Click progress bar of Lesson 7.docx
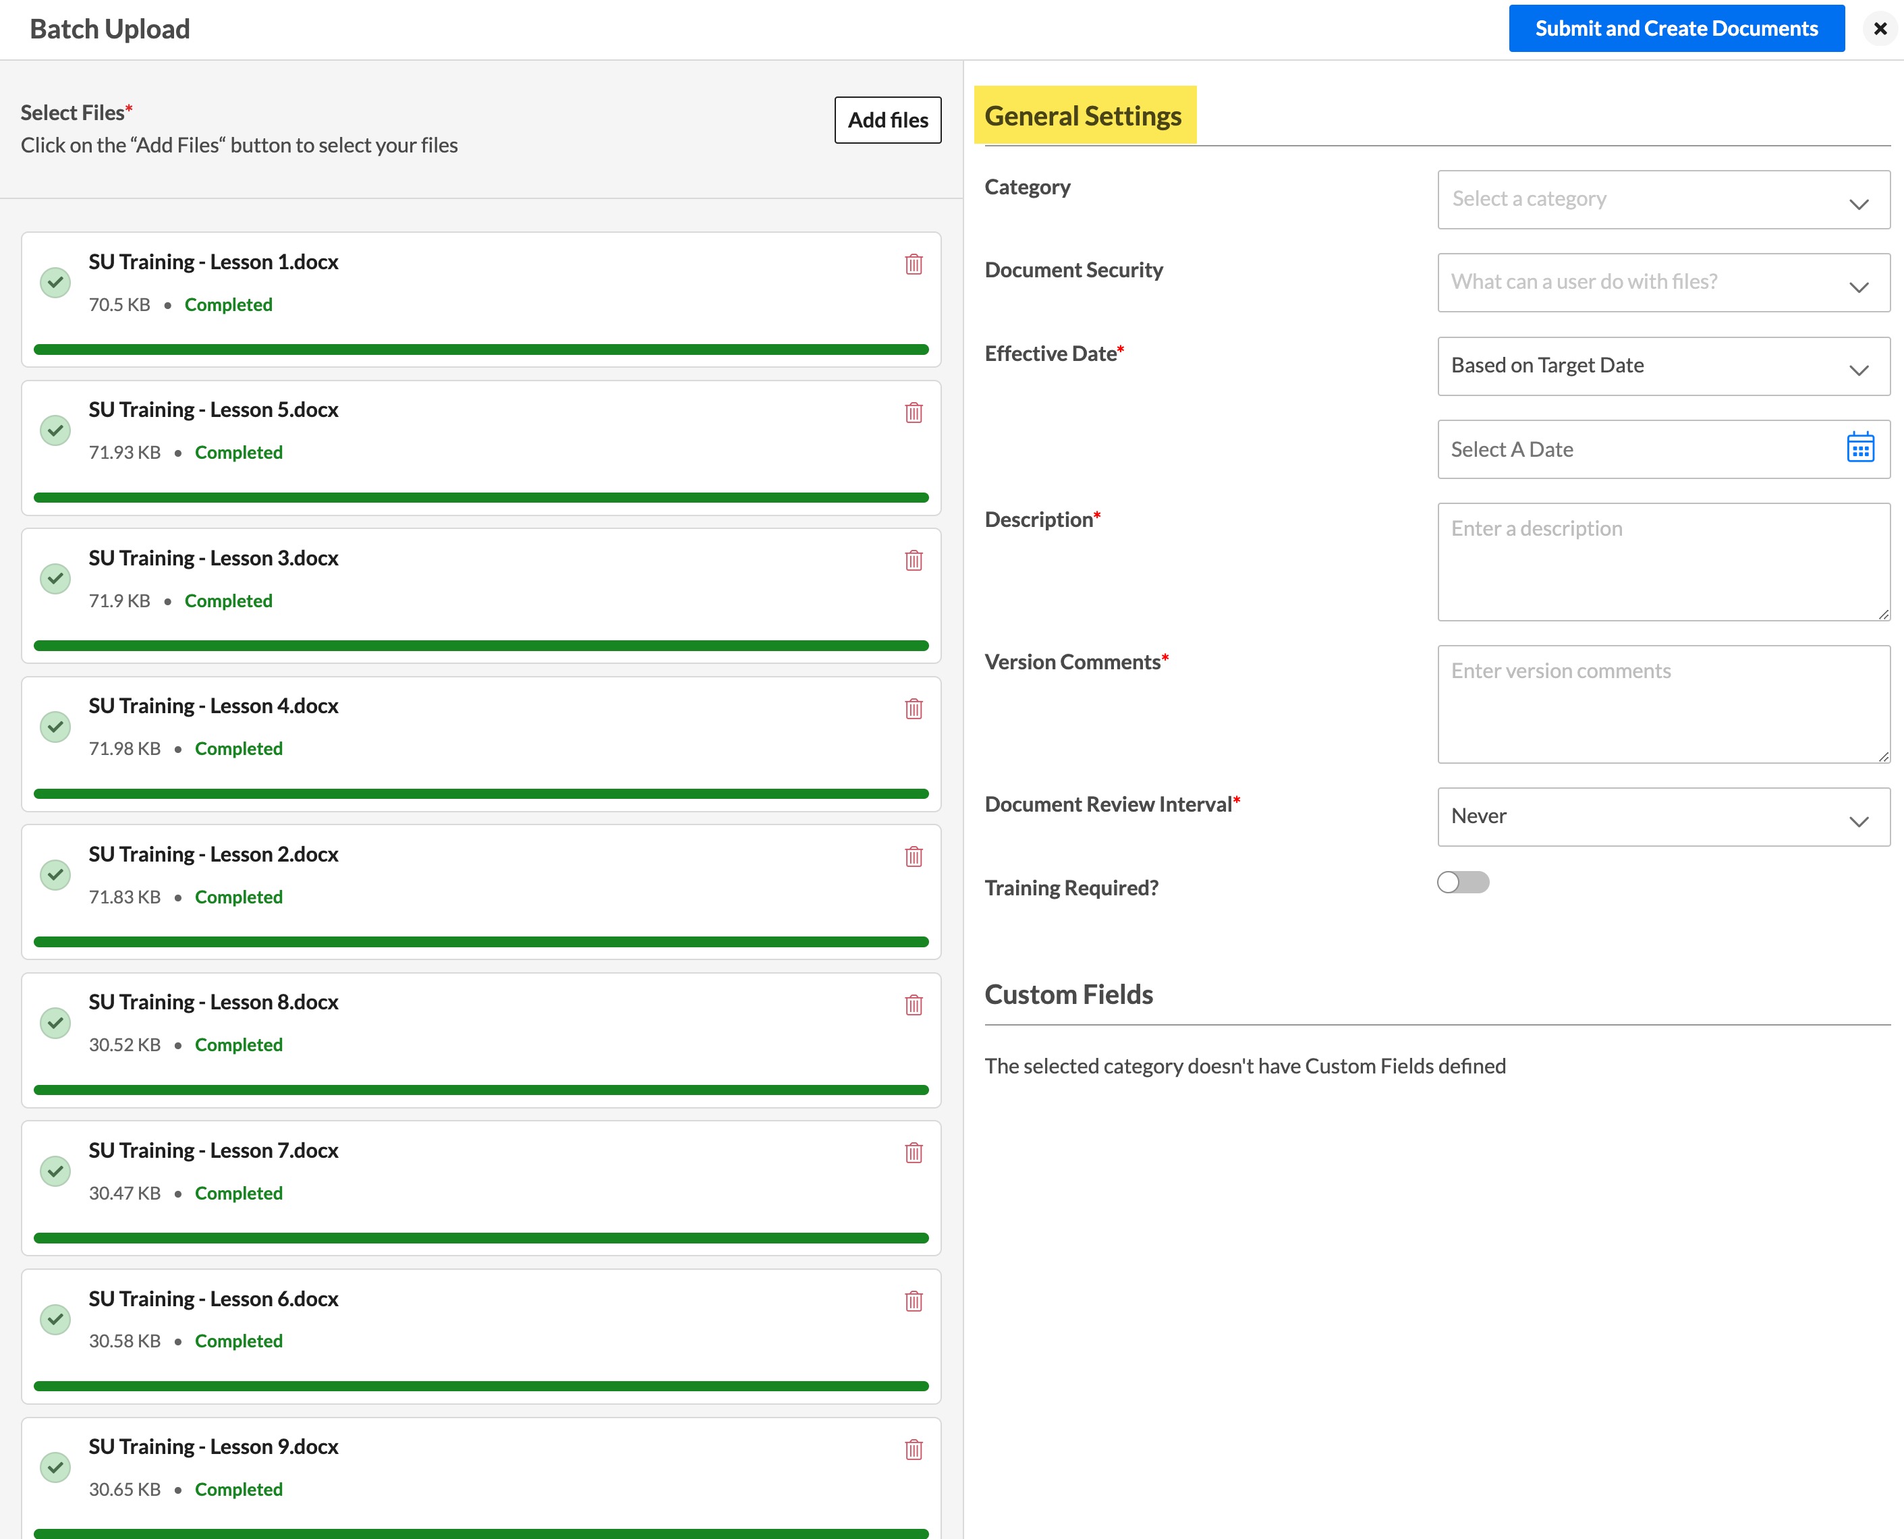Image resolution: width=1904 pixels, height=1539 pixels. tap(481, 1237)
